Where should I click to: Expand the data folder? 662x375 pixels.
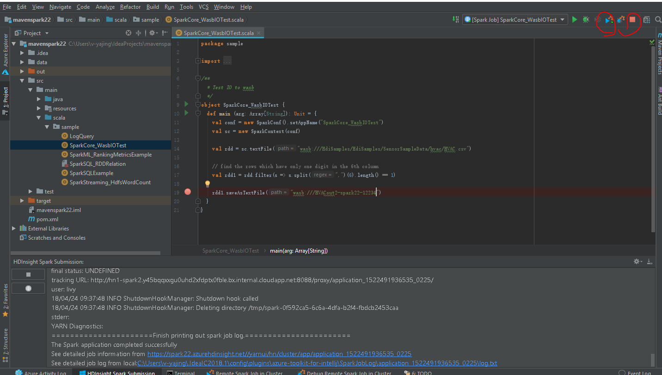(x=22, y=62)
